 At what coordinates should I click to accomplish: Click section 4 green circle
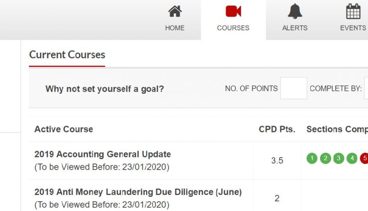pos(352,158)
